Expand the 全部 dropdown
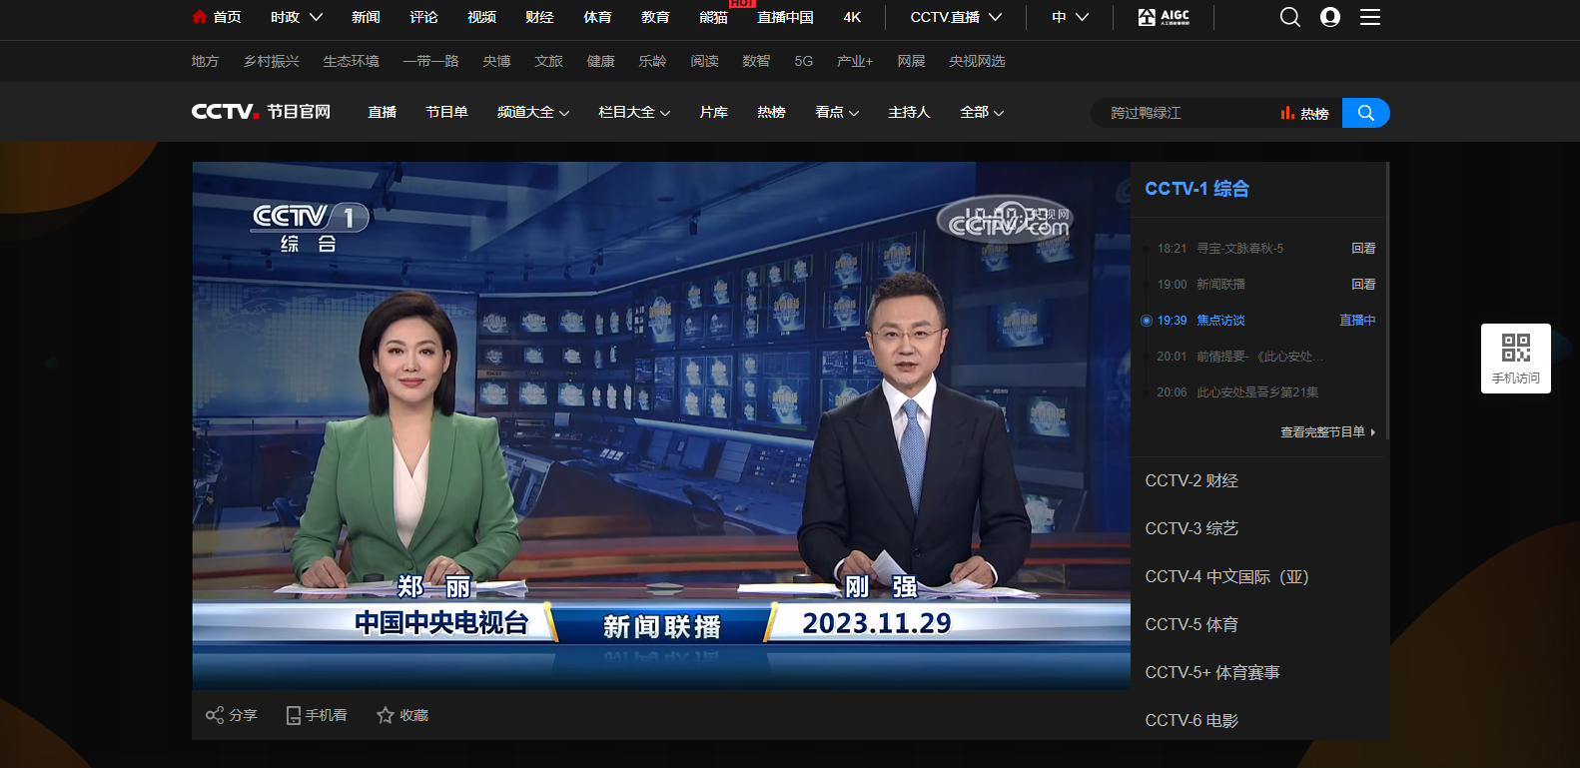The height and width of the screenshot is (768, 1580). [x=999, y=113]
